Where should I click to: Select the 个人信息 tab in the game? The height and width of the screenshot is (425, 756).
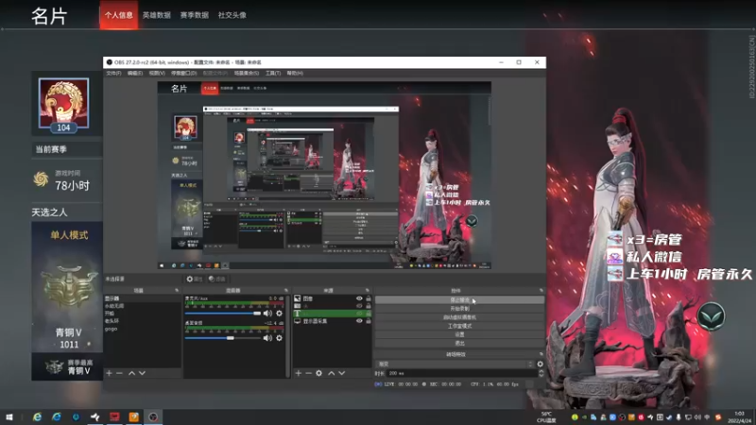tap(119, 15)
